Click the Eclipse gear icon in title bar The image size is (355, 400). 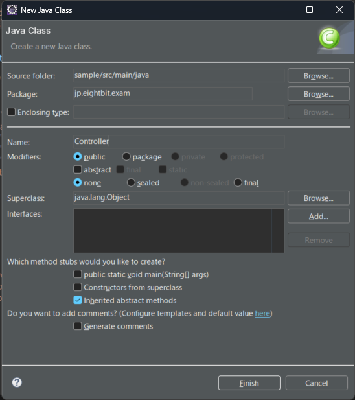[12, 10]
